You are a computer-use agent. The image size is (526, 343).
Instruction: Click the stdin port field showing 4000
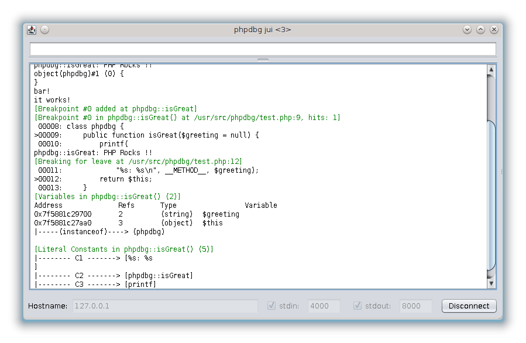coord(324,306)
